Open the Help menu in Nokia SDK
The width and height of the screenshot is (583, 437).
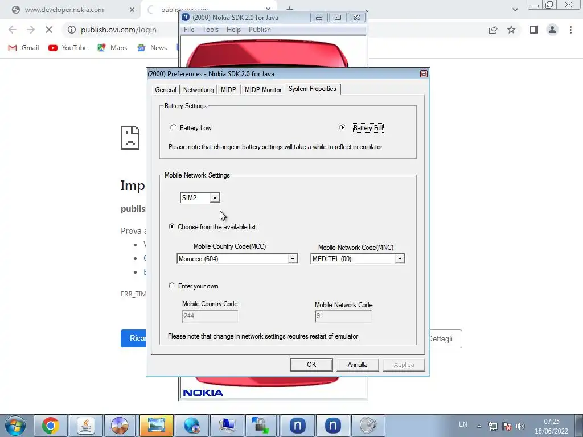click(233, 30)
